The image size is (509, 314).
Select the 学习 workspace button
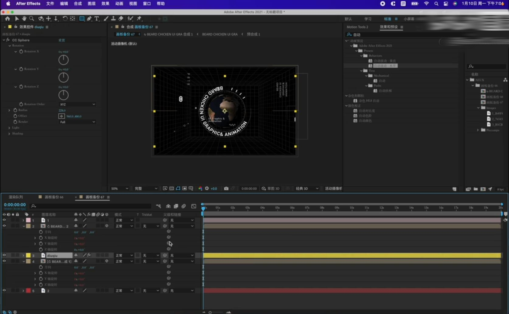click(x=368, y=19)
